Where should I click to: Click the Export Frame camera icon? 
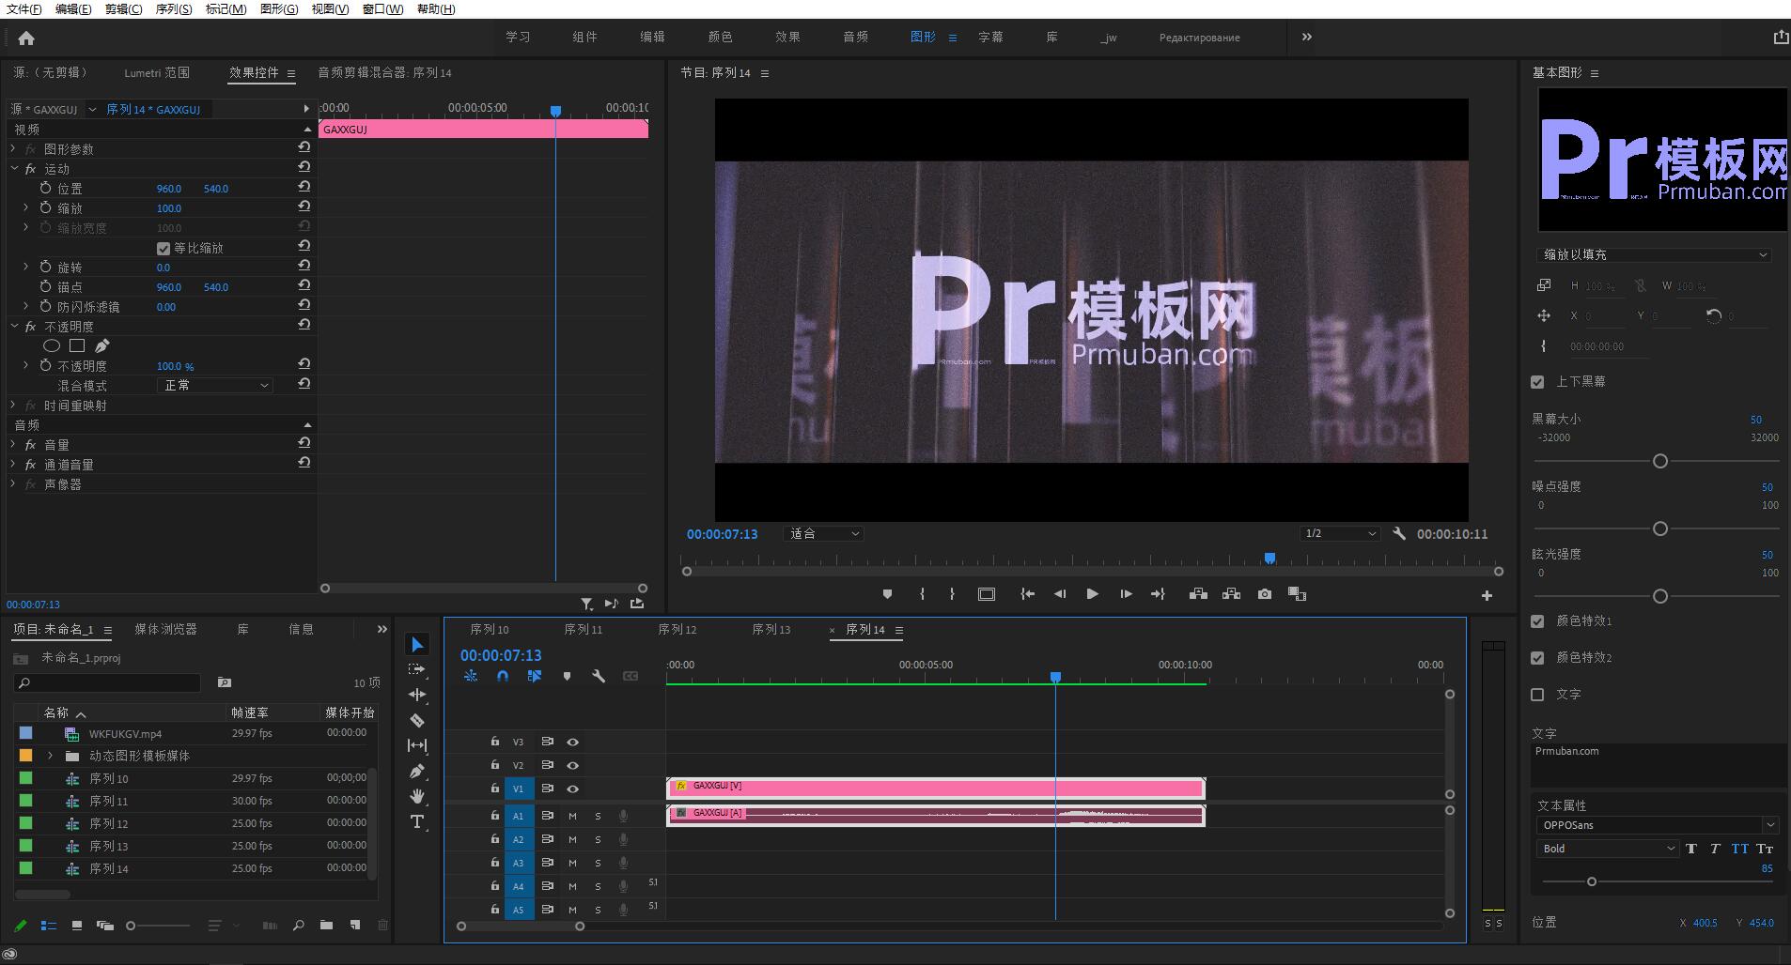click(1265, 594)
